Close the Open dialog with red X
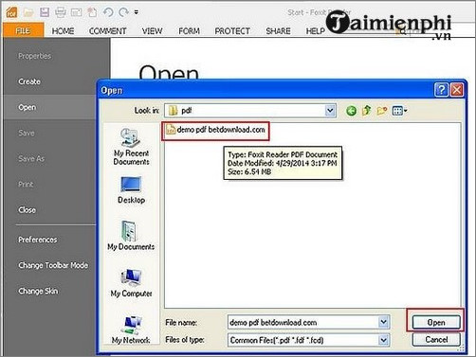 pyautogui.click(x=457, y=90)
